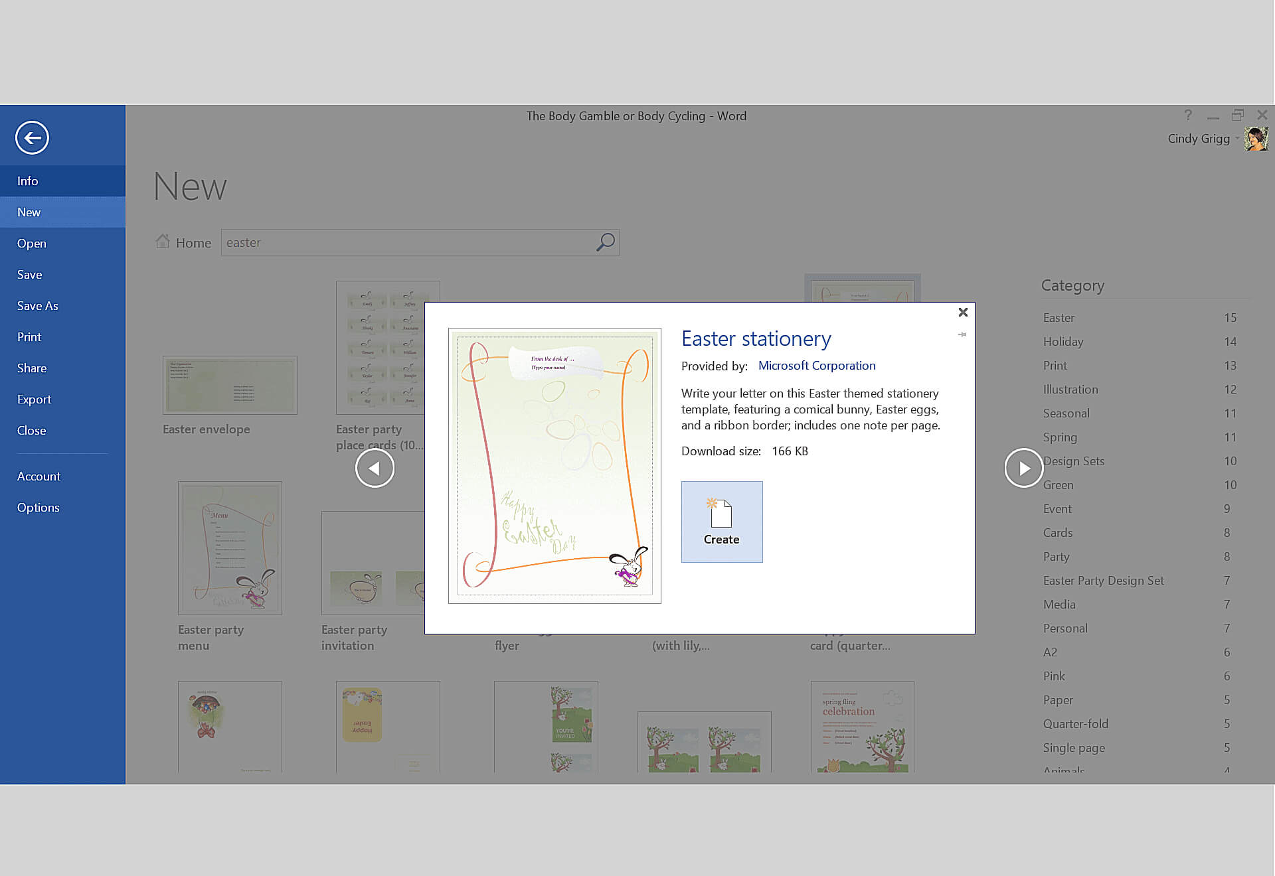This screenshot has width=1275, height=876.
Task: Select Save As in the sidebar
Action: pos(37,306)
